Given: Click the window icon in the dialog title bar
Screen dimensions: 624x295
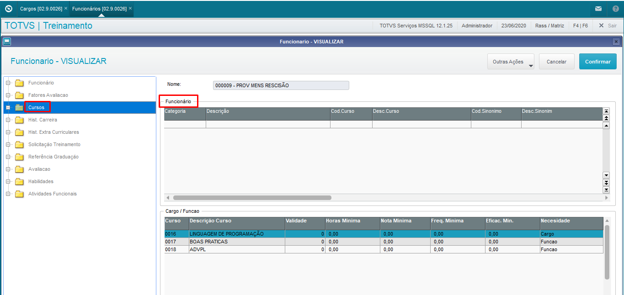Looking at the screenshot, I should coord(6,42).
